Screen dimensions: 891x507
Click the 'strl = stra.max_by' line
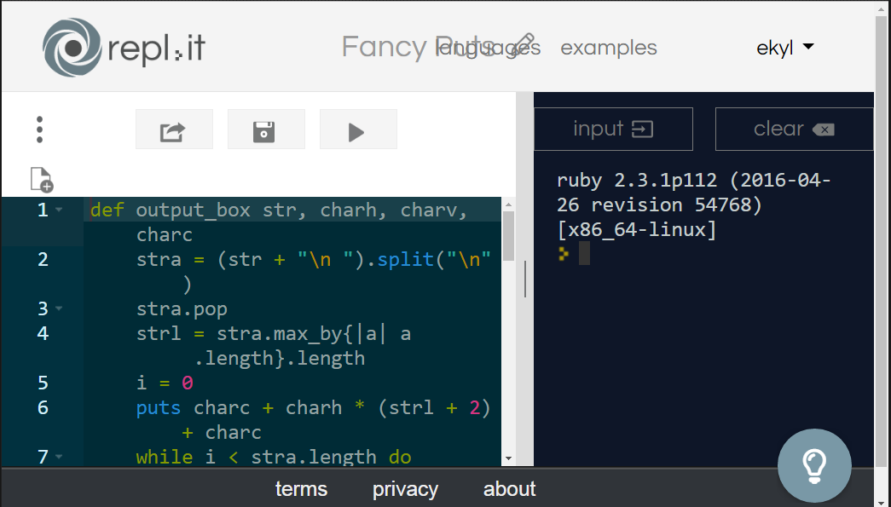(274, 334)
